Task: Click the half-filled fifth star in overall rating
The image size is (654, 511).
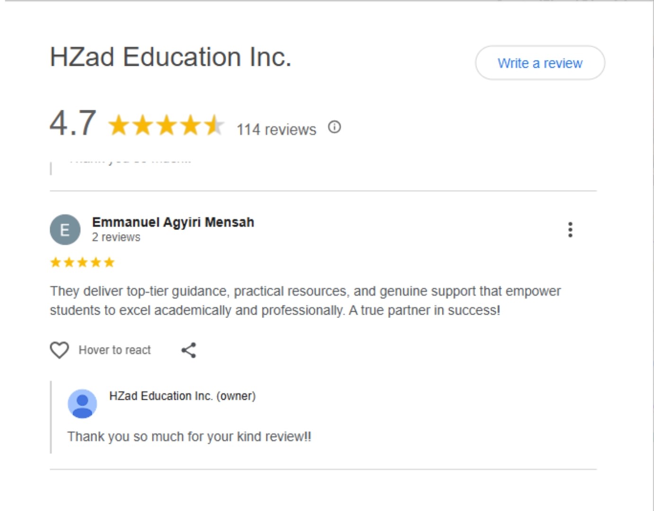Action: click(x=214, y=125)
